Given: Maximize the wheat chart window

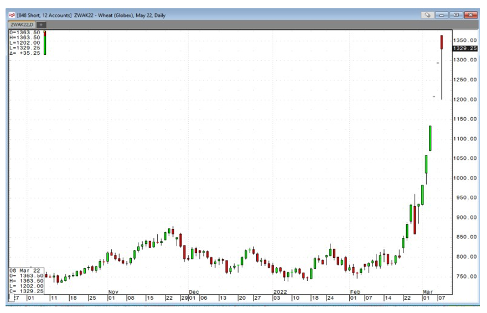Looking at the screenshot, I should 456,15.
